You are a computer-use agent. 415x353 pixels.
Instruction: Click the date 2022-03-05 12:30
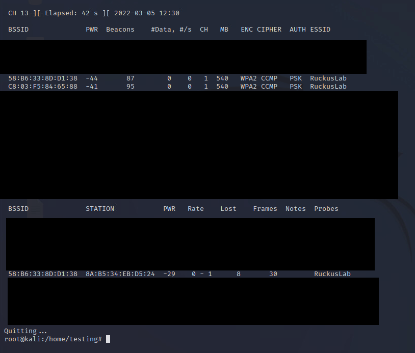click(147, 13)
